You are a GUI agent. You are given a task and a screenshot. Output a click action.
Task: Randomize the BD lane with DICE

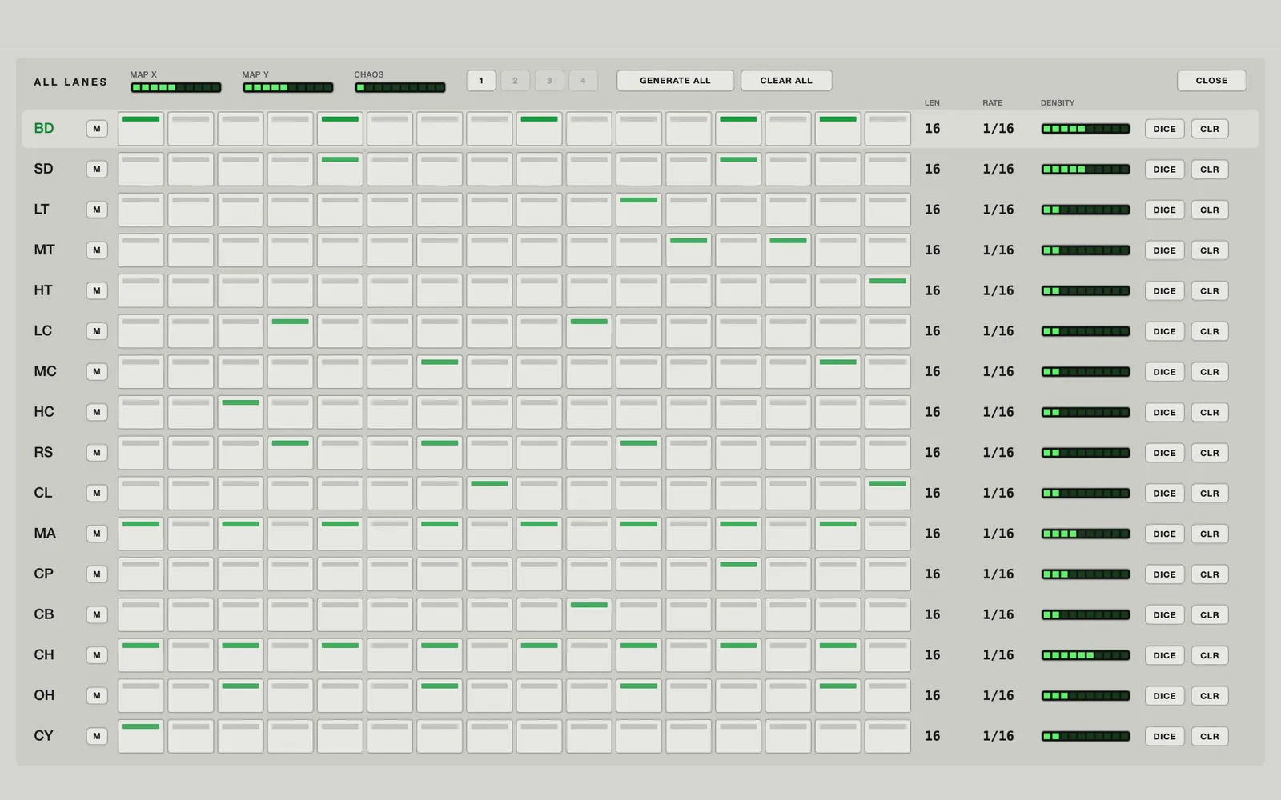[x=1165, y=129]
